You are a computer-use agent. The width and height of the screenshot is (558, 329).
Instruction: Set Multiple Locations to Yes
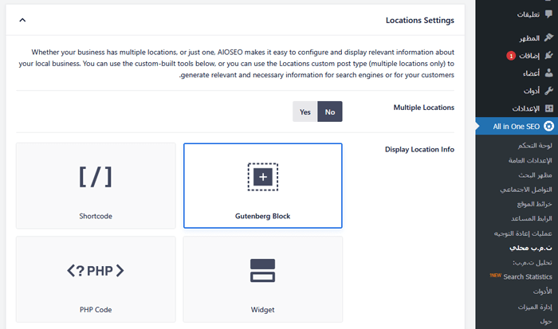coord(305,112)
